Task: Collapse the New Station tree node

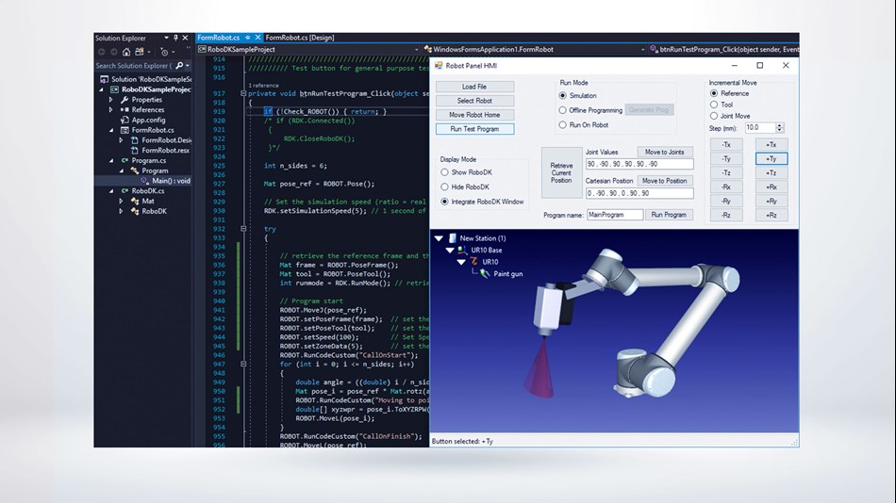Action: (439, 238)
